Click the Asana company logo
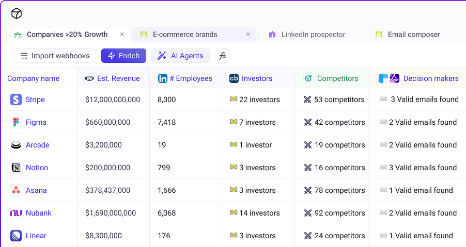Image resolution: width=466 pixels, height=247 pixels. (16, 190)
